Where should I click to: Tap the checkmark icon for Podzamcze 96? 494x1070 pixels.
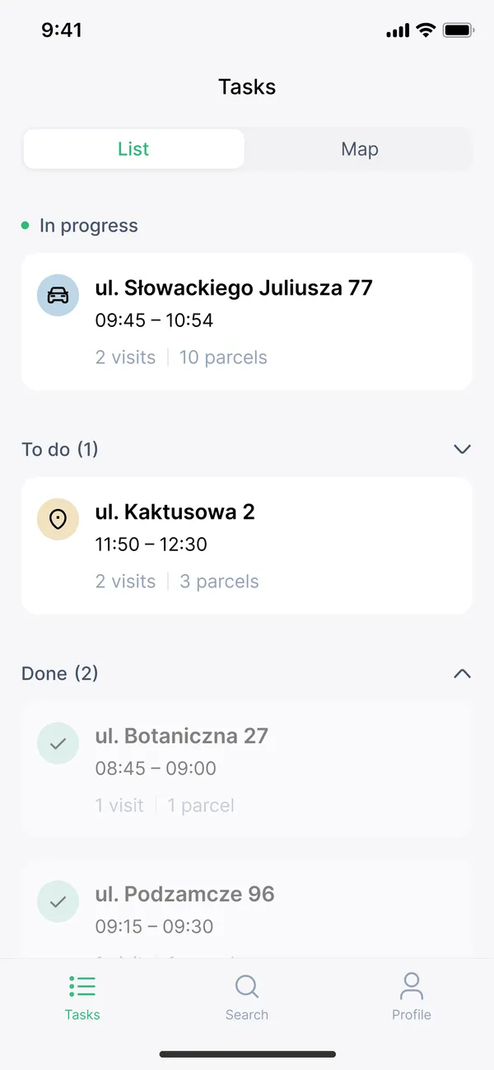coord(58,901)
